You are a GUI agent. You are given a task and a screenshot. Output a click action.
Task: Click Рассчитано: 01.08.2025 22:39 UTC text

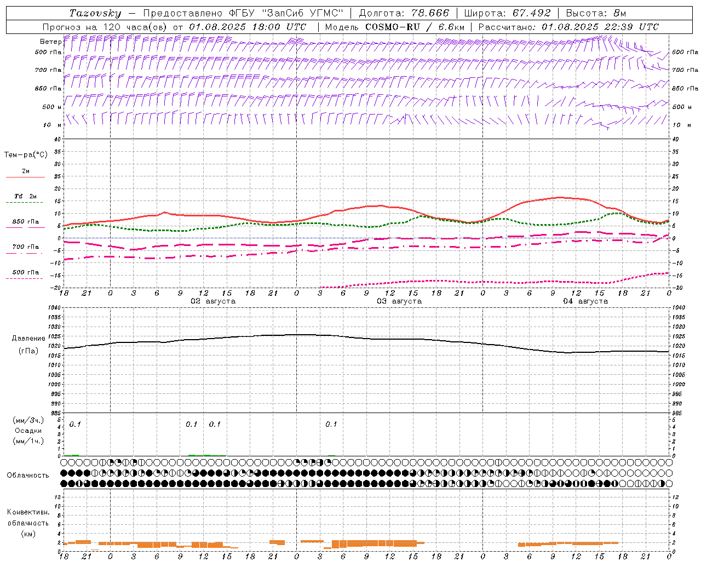pyautogui.click(x=568, y=27)
